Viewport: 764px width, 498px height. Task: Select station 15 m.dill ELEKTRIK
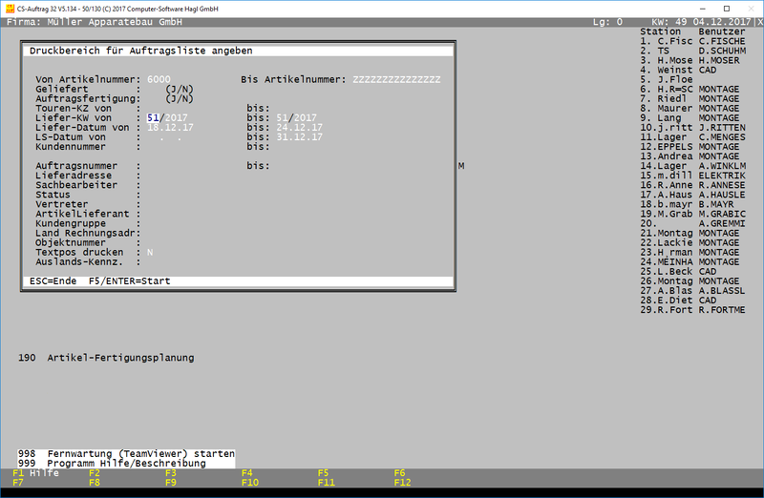coord(691,176)
